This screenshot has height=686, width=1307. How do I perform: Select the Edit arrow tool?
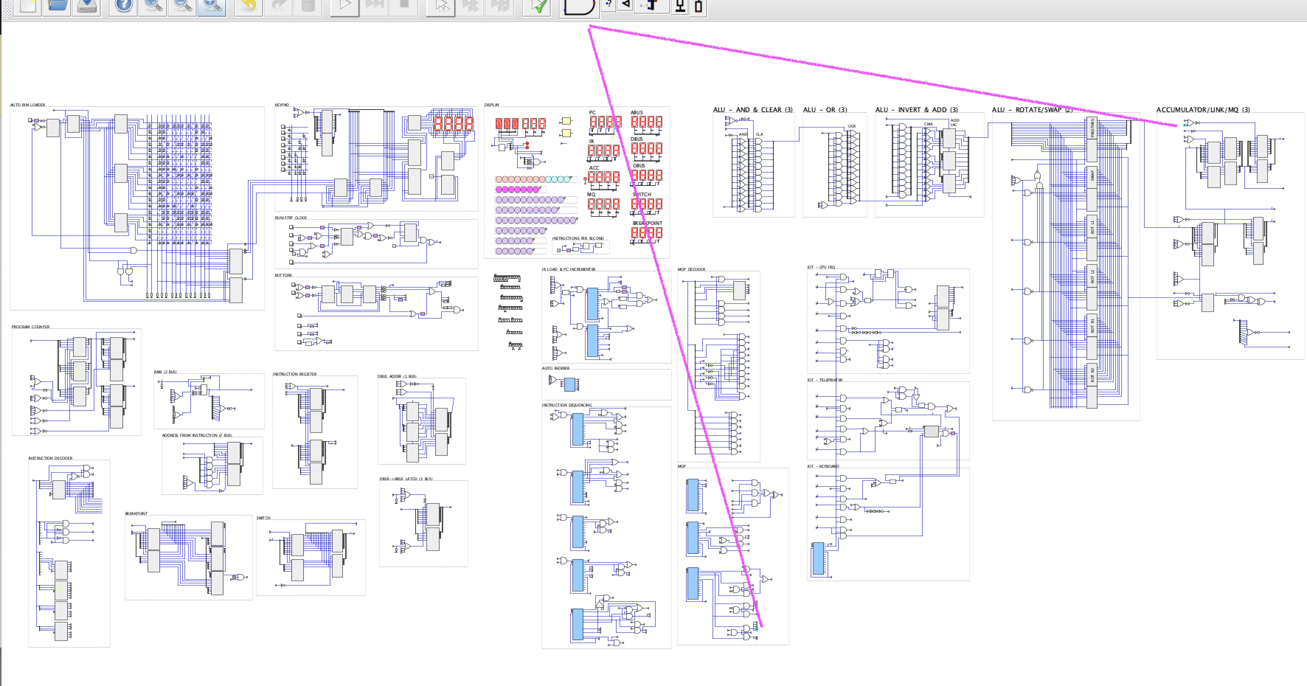[625, 6]
